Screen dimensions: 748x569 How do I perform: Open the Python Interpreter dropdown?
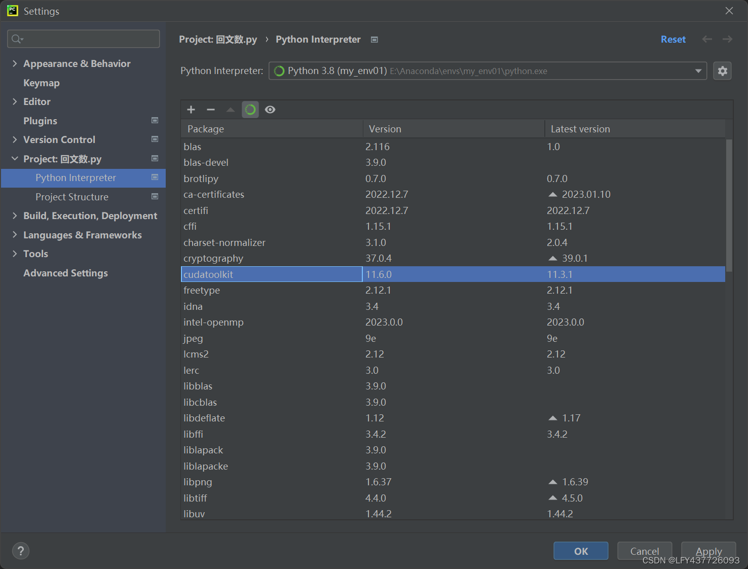tap(488, 71)
